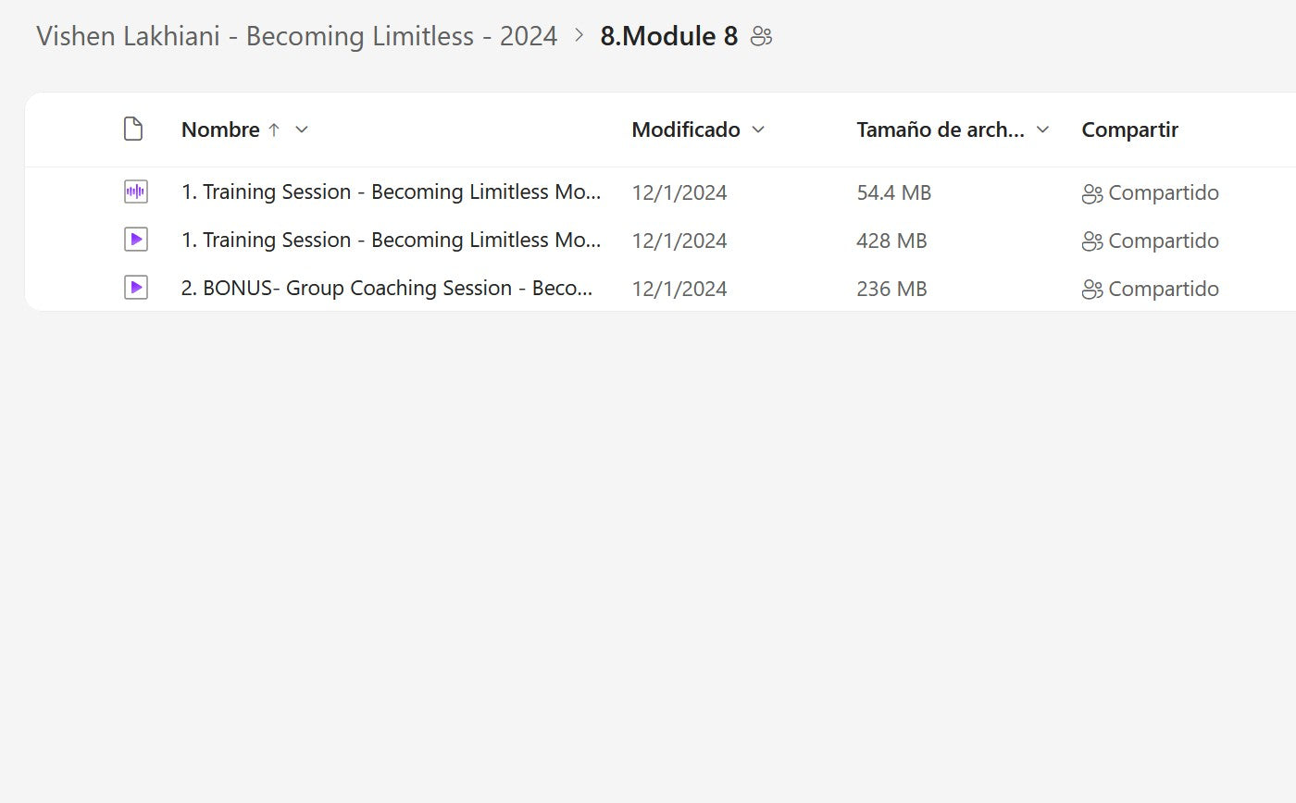The height and width of the screenshot is (803, 1296).
Task: Click the 8.Module 8 breadcrumb title
Action: (x=668, y=37)
